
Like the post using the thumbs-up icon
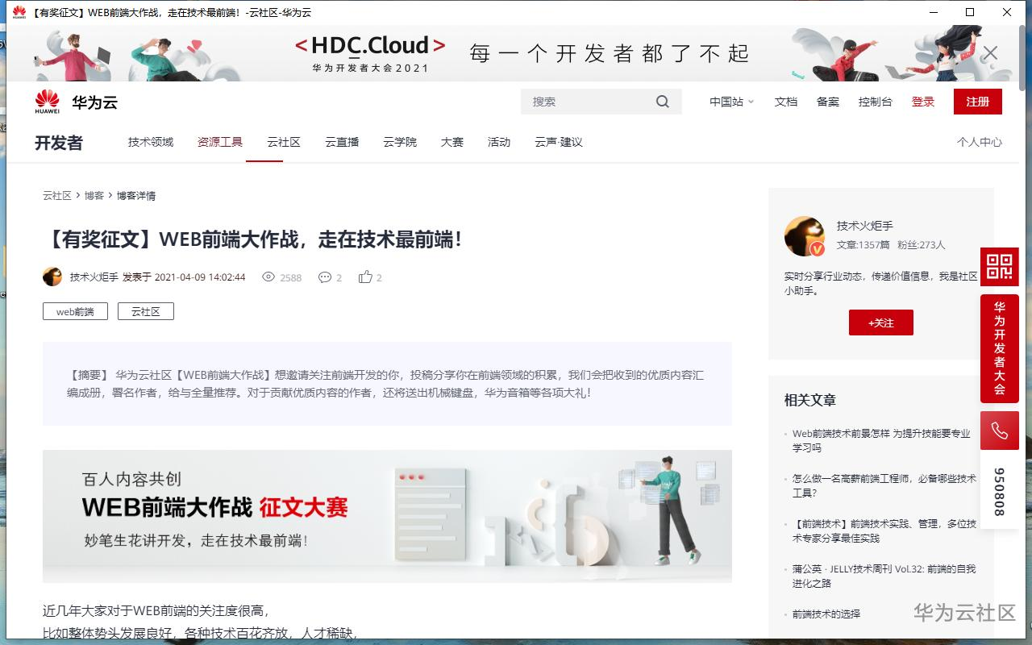coord(365,277)
